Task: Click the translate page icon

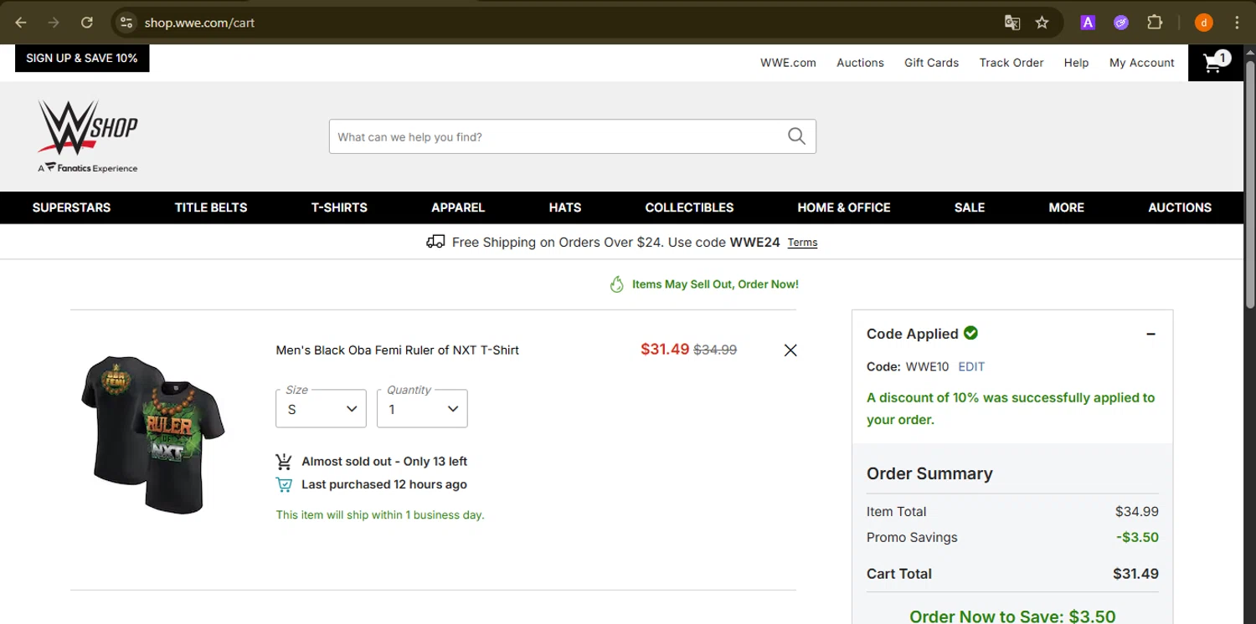Action: click(1011, 23)
